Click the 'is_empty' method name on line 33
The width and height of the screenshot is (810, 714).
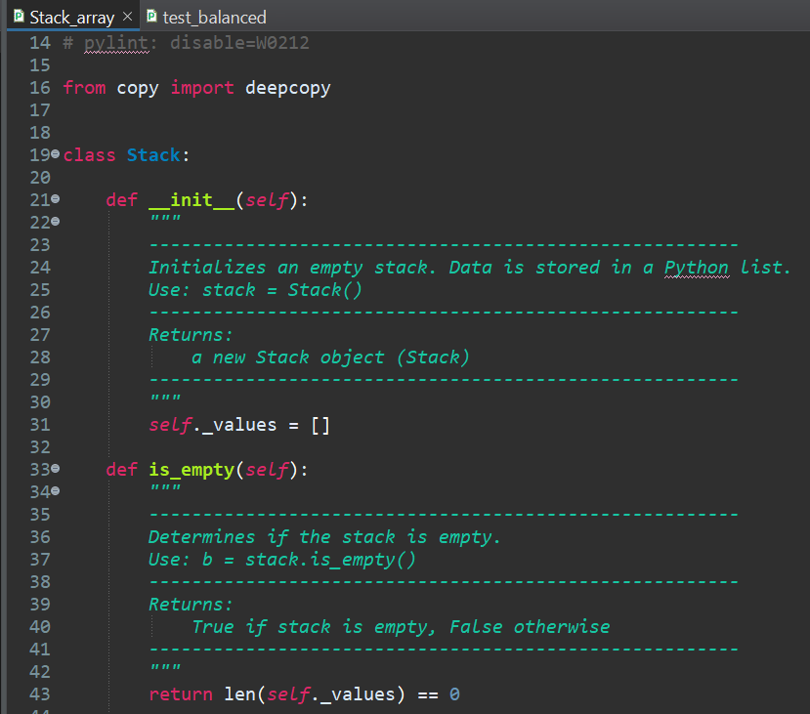192,470
